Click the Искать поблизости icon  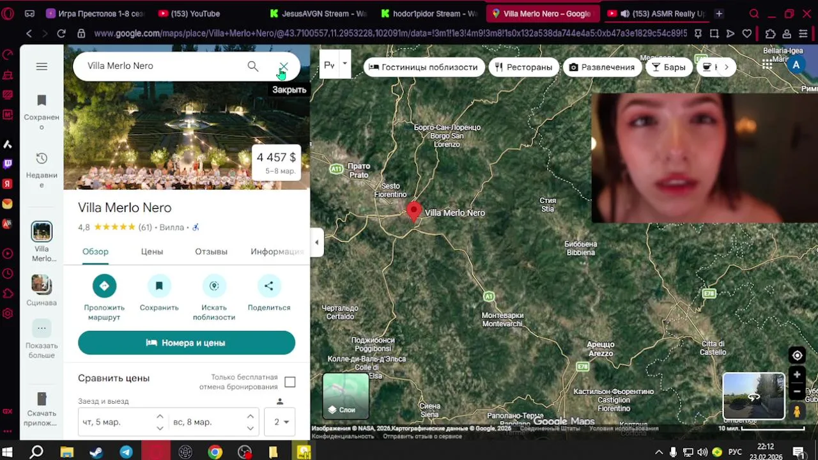214,286
